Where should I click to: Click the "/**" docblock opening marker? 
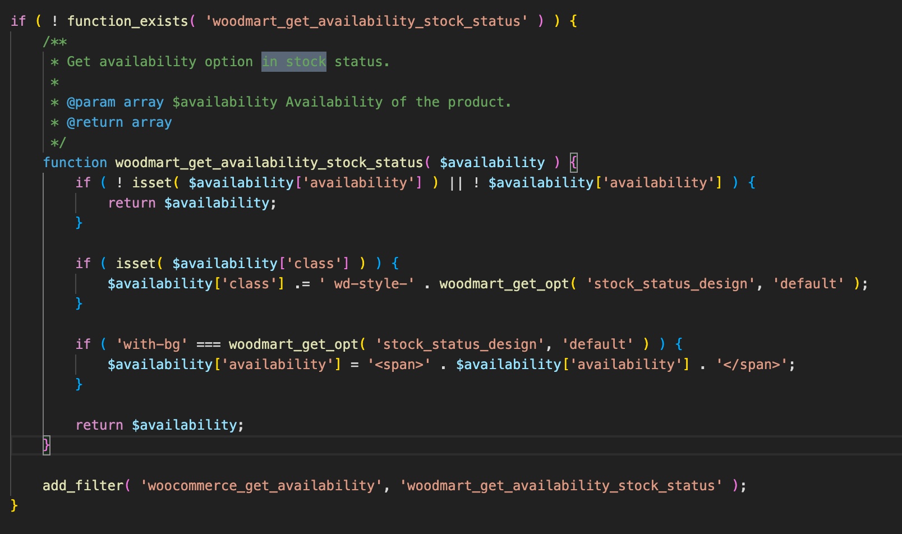click(55, 42)
